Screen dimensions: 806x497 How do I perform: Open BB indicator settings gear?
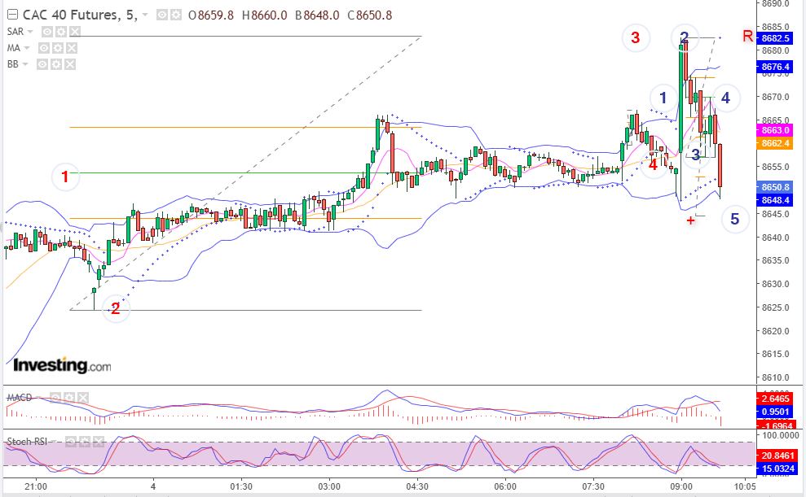[56, 64]
